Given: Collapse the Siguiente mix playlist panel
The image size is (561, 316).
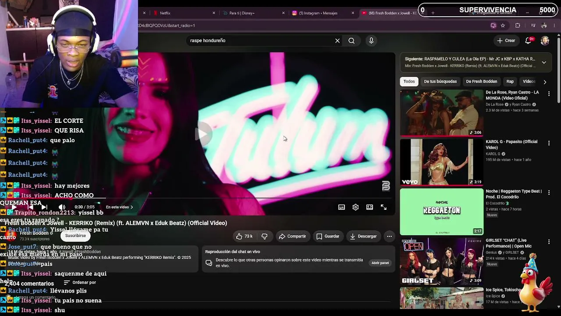Looking at the screenshot, I should pos(544,62).
